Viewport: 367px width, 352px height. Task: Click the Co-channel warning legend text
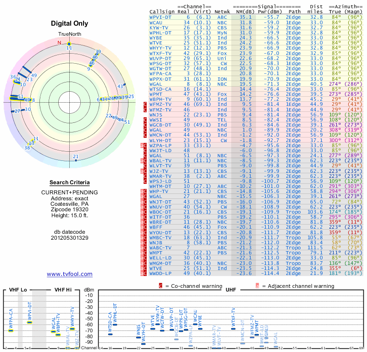pyautogui.click(x=194, y=286)
